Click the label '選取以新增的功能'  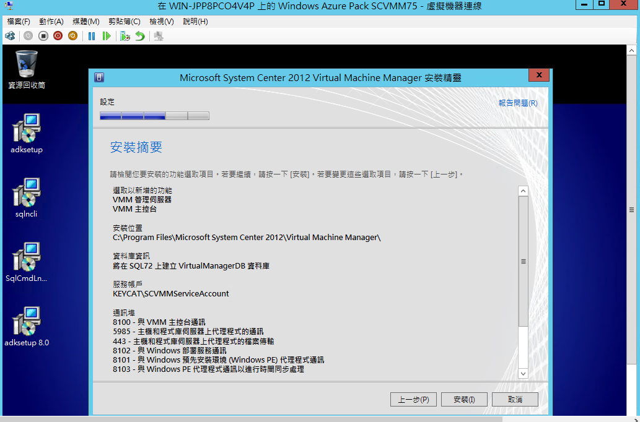click(142, 191)
